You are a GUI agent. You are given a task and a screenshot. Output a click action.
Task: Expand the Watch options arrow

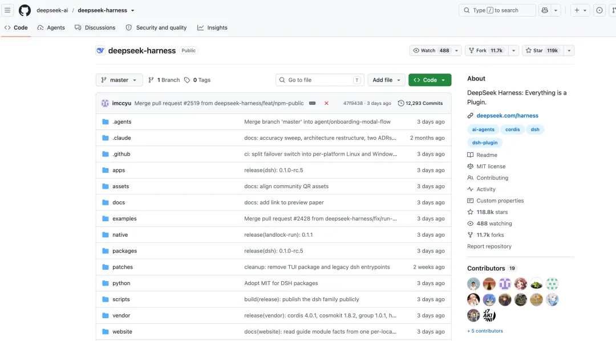click(x=456, y=50)
